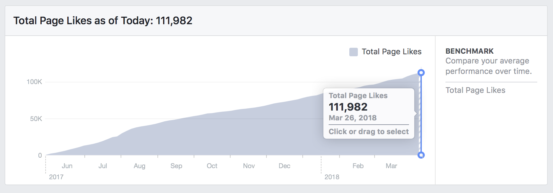Click the 100K gridline label
This screenshot has width=553, height=193.
34,82
